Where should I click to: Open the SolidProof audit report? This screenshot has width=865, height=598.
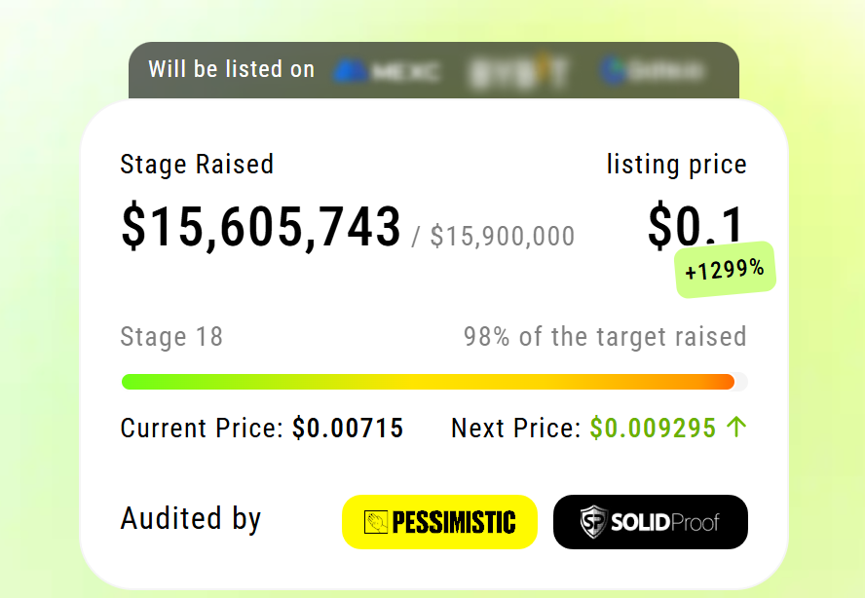click(x=650, y=522)
